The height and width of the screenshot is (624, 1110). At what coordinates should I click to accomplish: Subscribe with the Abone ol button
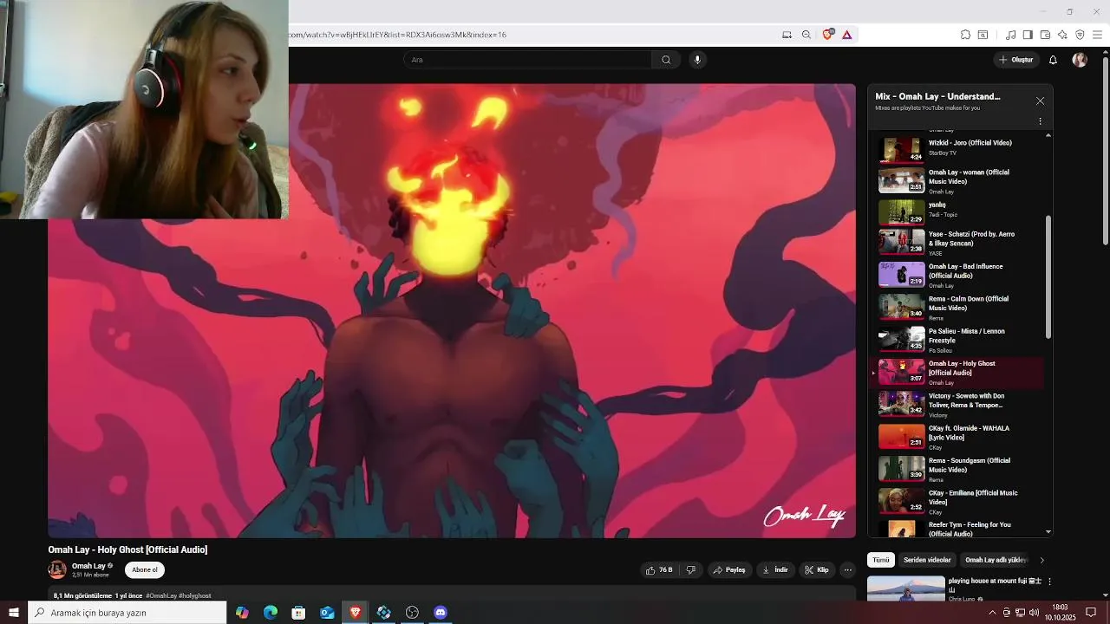pos(145,570)
